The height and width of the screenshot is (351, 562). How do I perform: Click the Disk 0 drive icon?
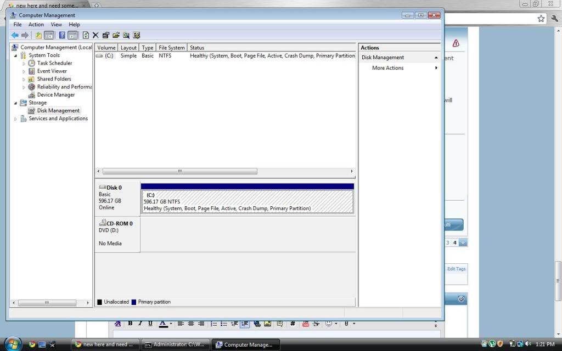[103, 187]
